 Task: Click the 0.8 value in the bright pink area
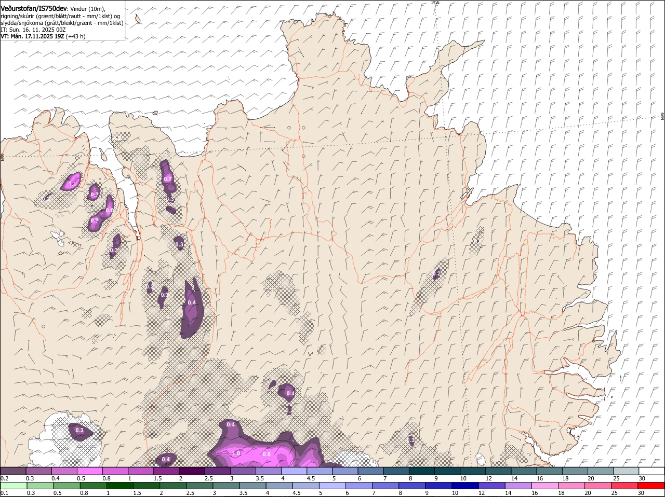coord(267,454)
